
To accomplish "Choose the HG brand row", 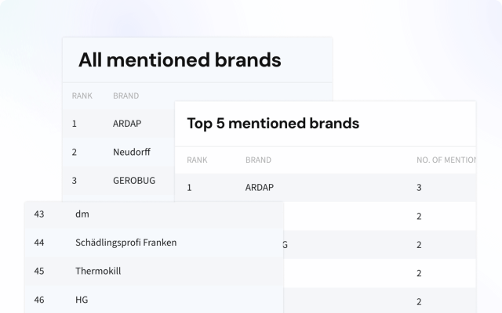I will click(82, 299).
